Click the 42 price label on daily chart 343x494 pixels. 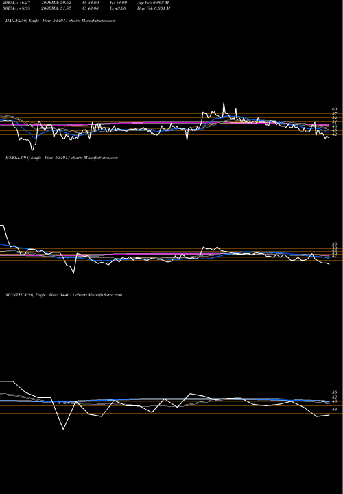(x=335, y=134)
